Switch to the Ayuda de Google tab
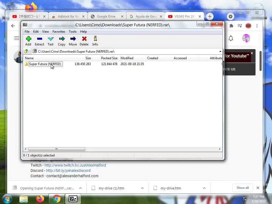Viewport: 272px width, 204px height. pos(146,16)
